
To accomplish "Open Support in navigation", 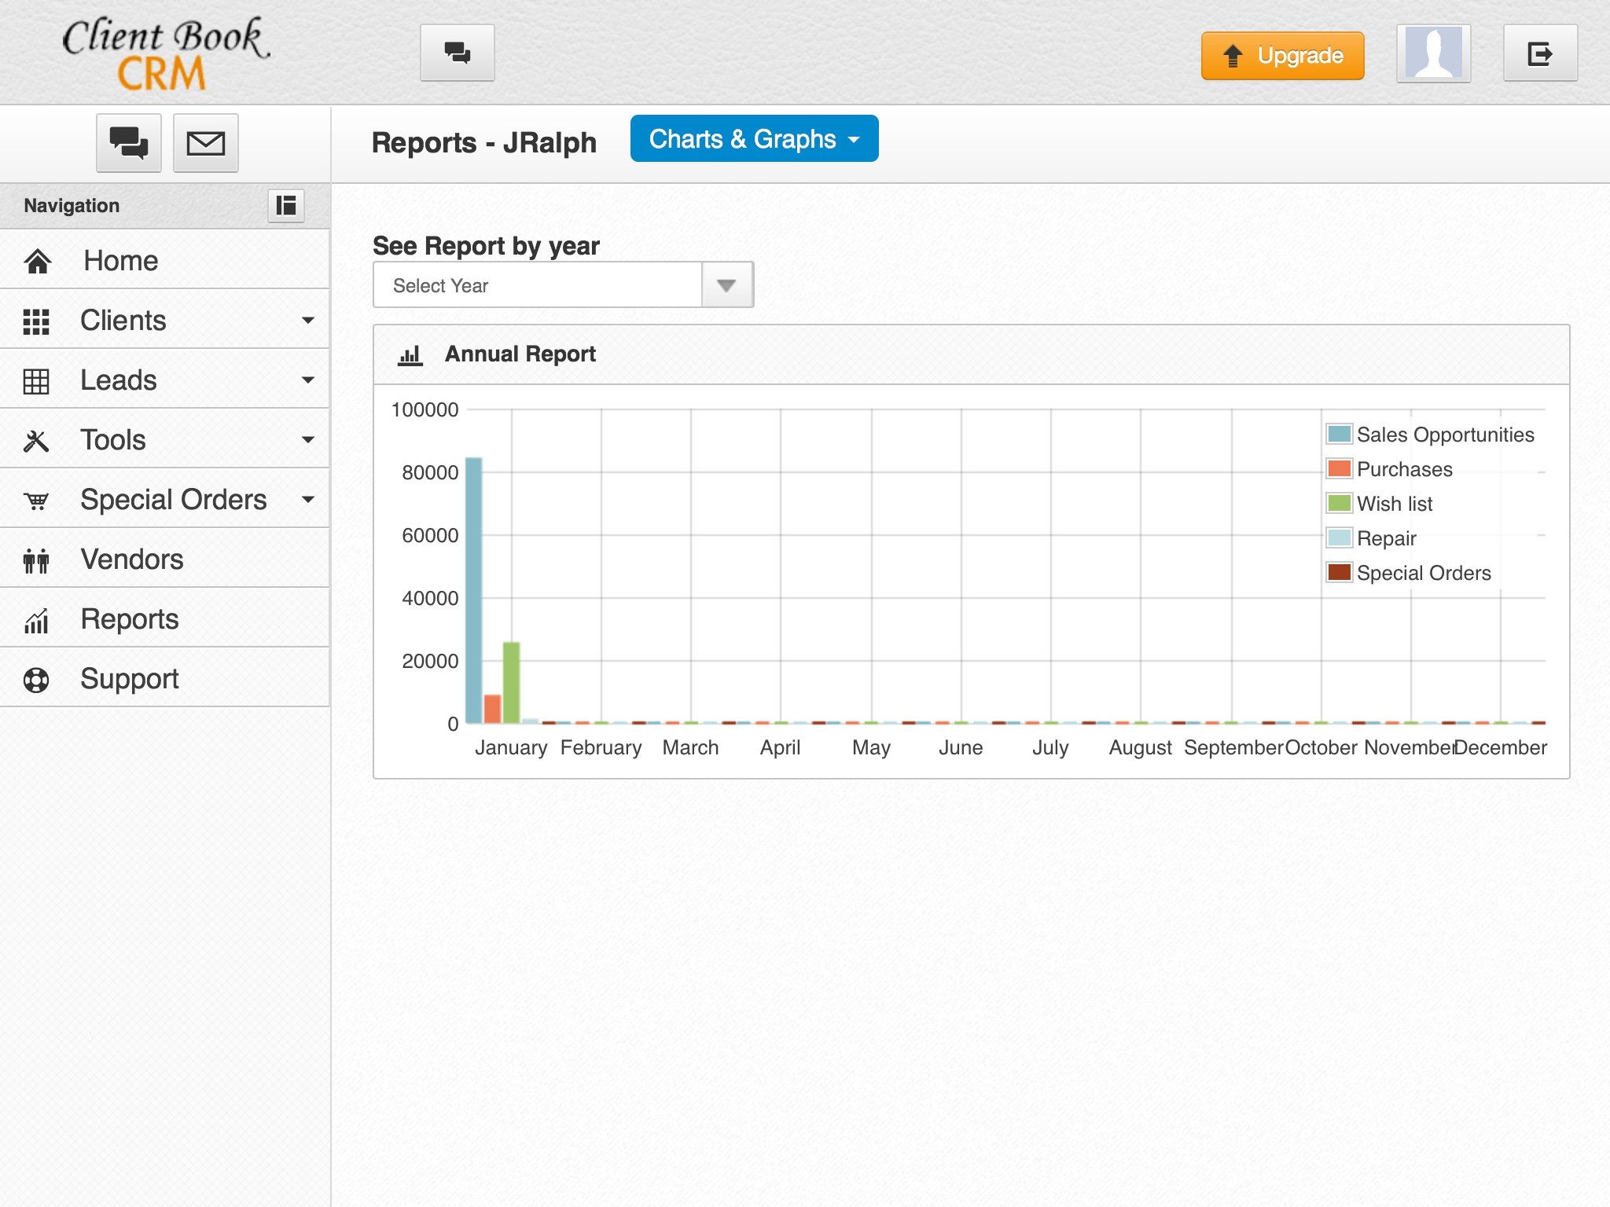I will pos(164,678).
